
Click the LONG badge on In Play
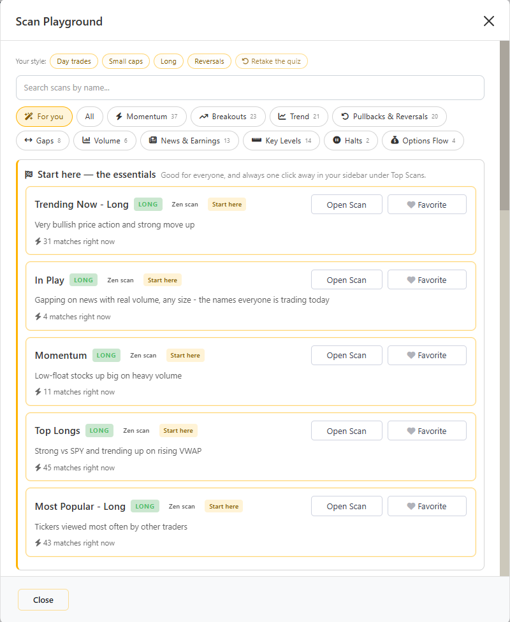[x=84, y=280]
